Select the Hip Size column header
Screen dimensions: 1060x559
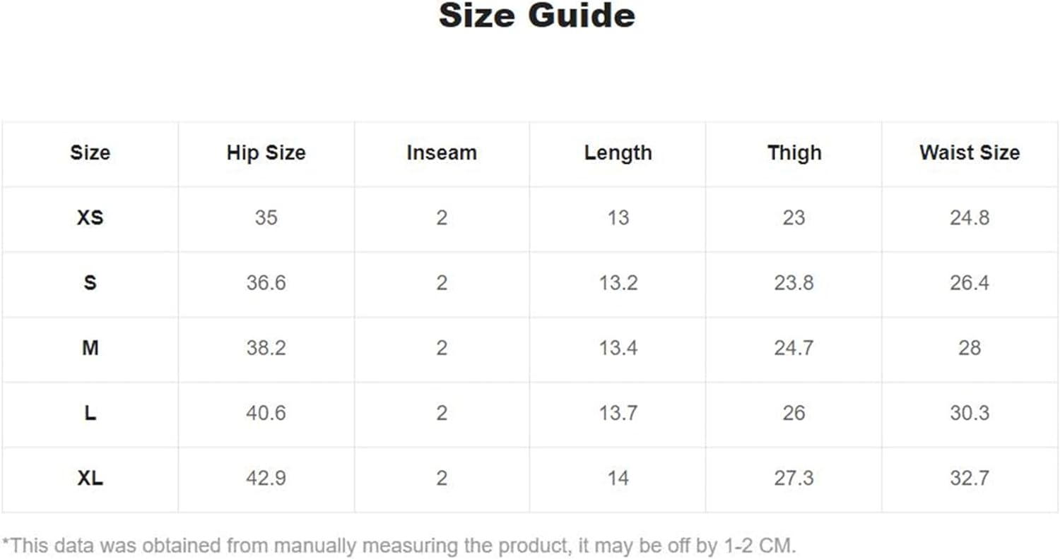pos(266,153)
